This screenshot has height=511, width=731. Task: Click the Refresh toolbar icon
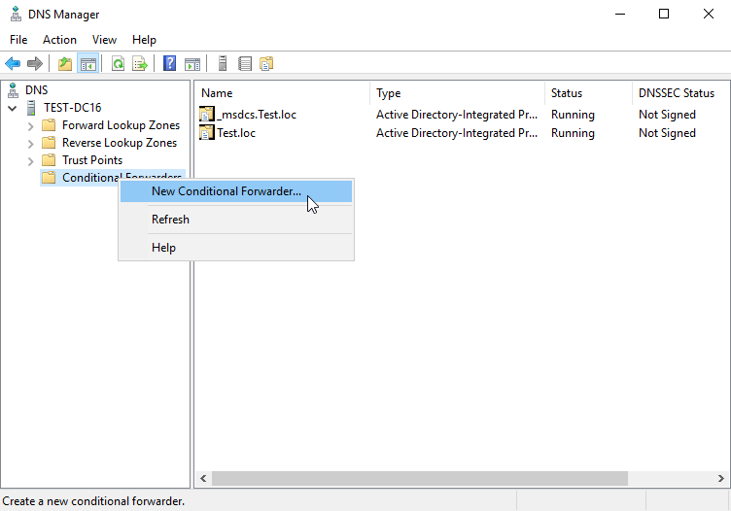(x=118, y=63)
